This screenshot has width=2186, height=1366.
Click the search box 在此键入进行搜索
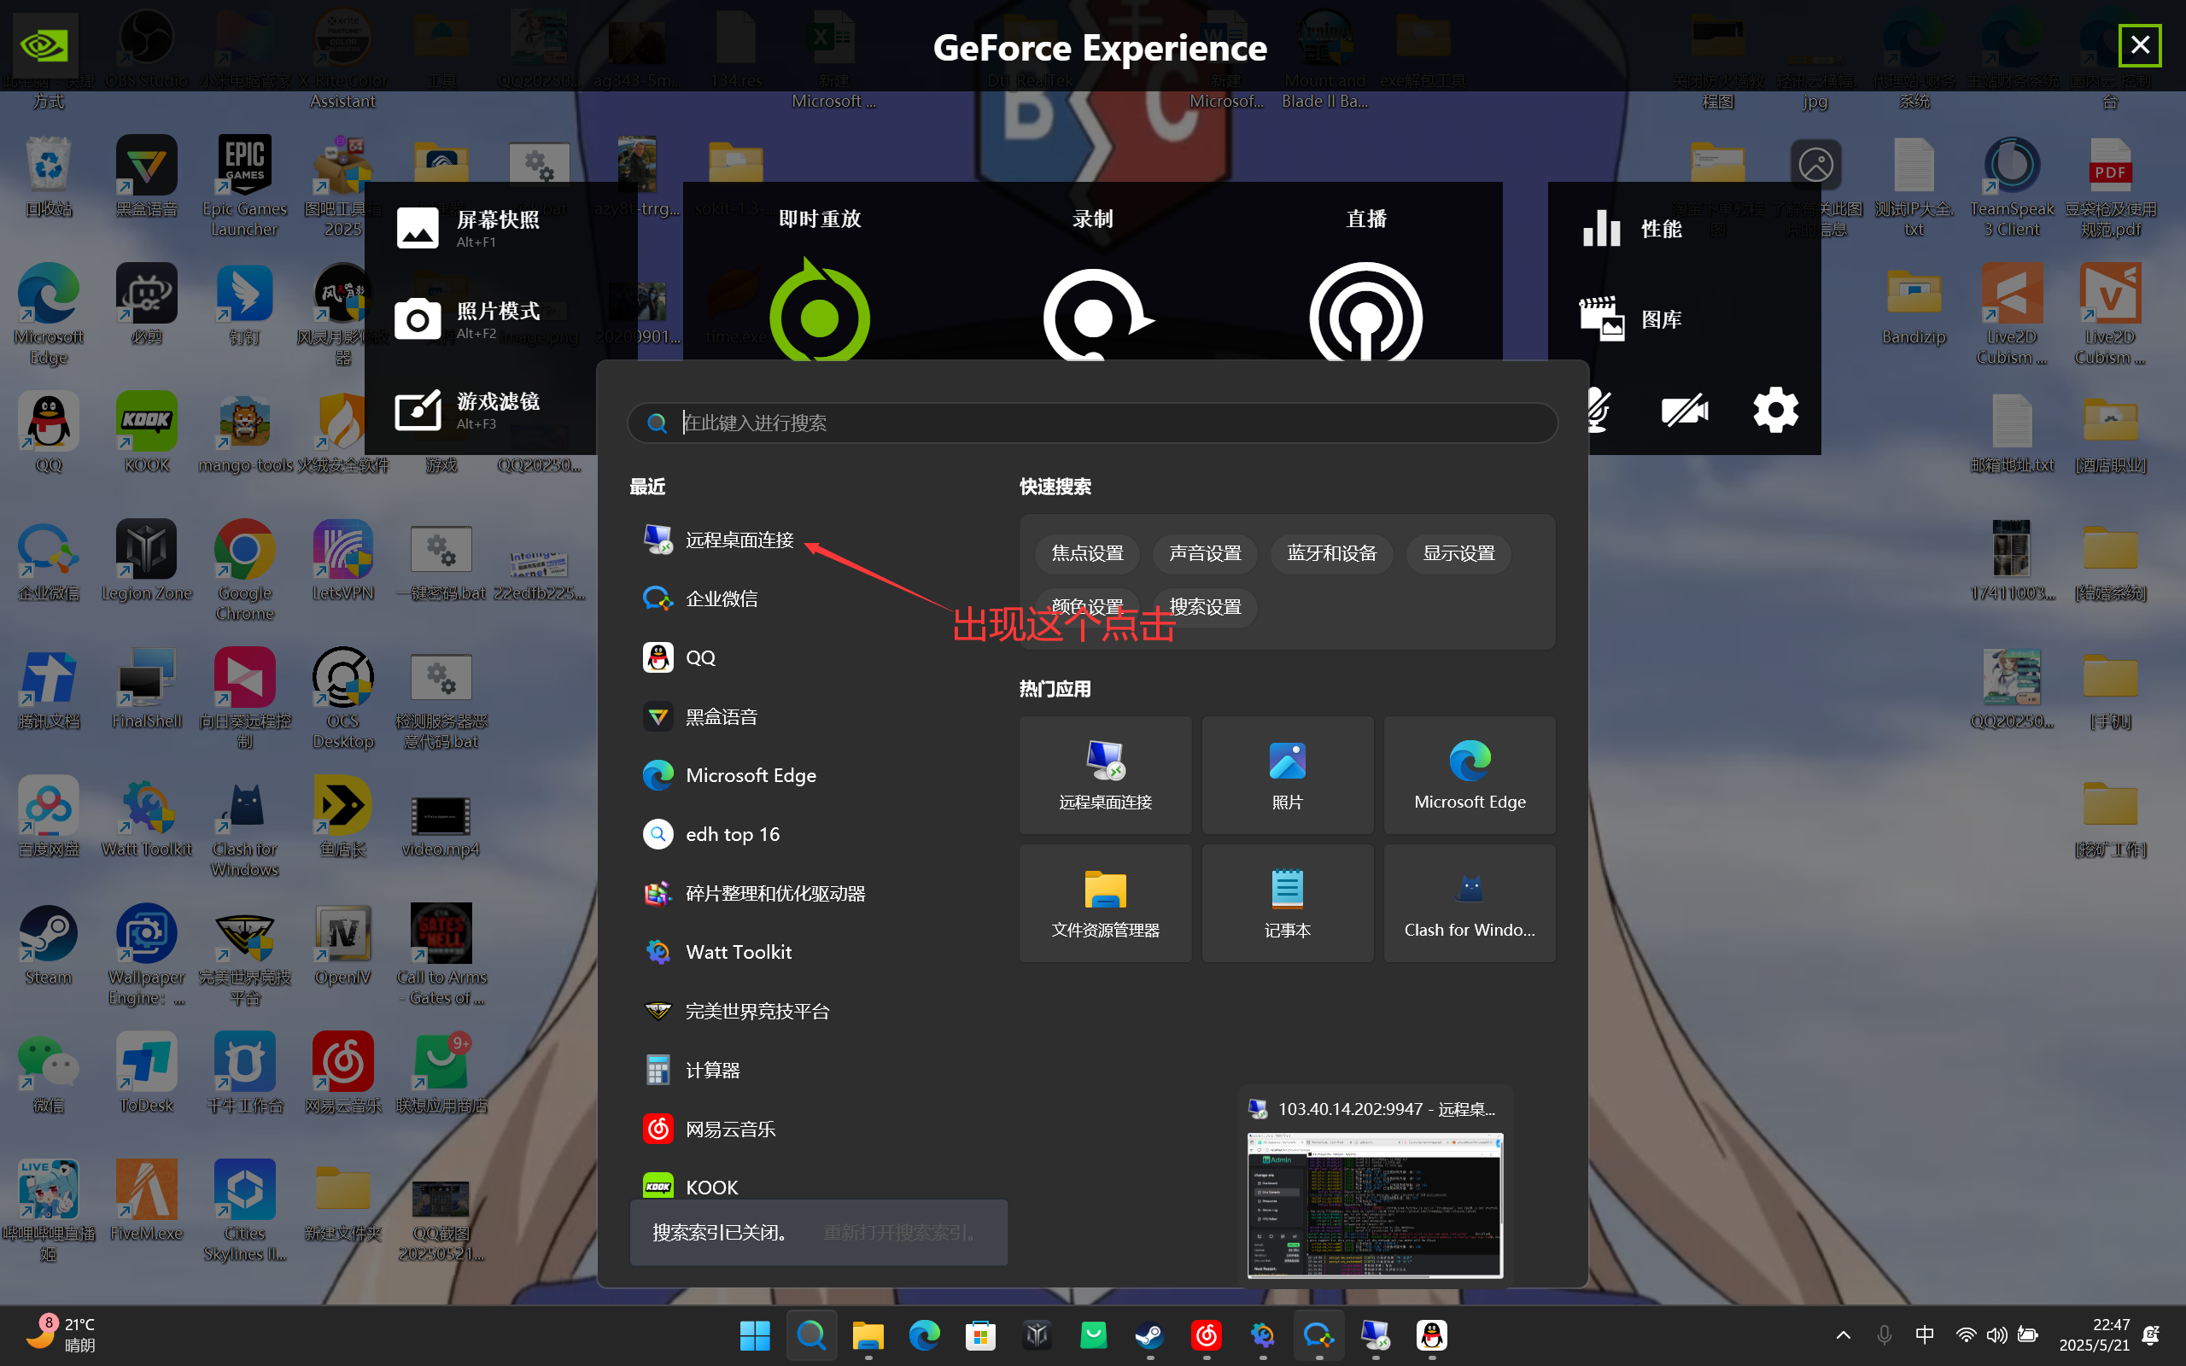point(1092,423)
